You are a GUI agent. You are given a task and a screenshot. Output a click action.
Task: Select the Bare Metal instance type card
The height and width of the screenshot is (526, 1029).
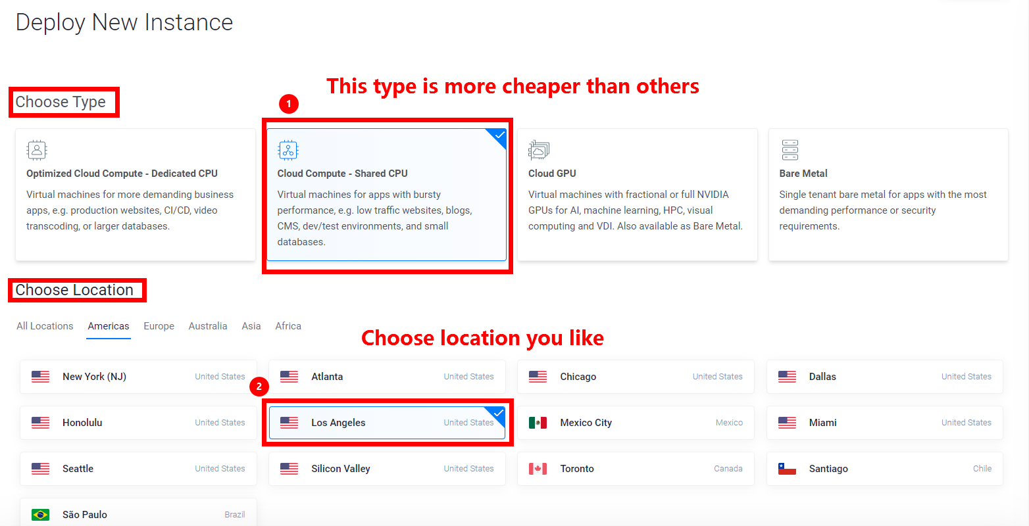click(888, 195)
